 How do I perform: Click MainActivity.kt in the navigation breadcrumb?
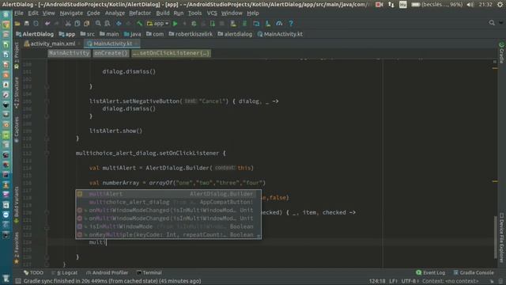280,34
